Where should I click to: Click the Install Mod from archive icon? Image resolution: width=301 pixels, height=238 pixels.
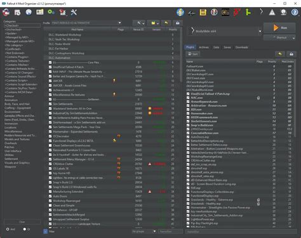tap(17, 12)
